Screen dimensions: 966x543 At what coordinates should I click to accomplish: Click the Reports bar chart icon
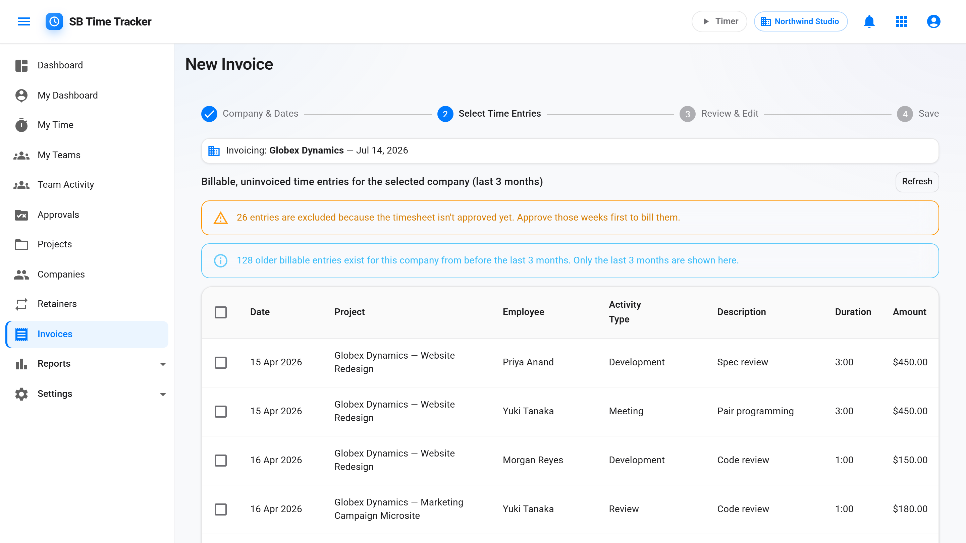[21, 364]
